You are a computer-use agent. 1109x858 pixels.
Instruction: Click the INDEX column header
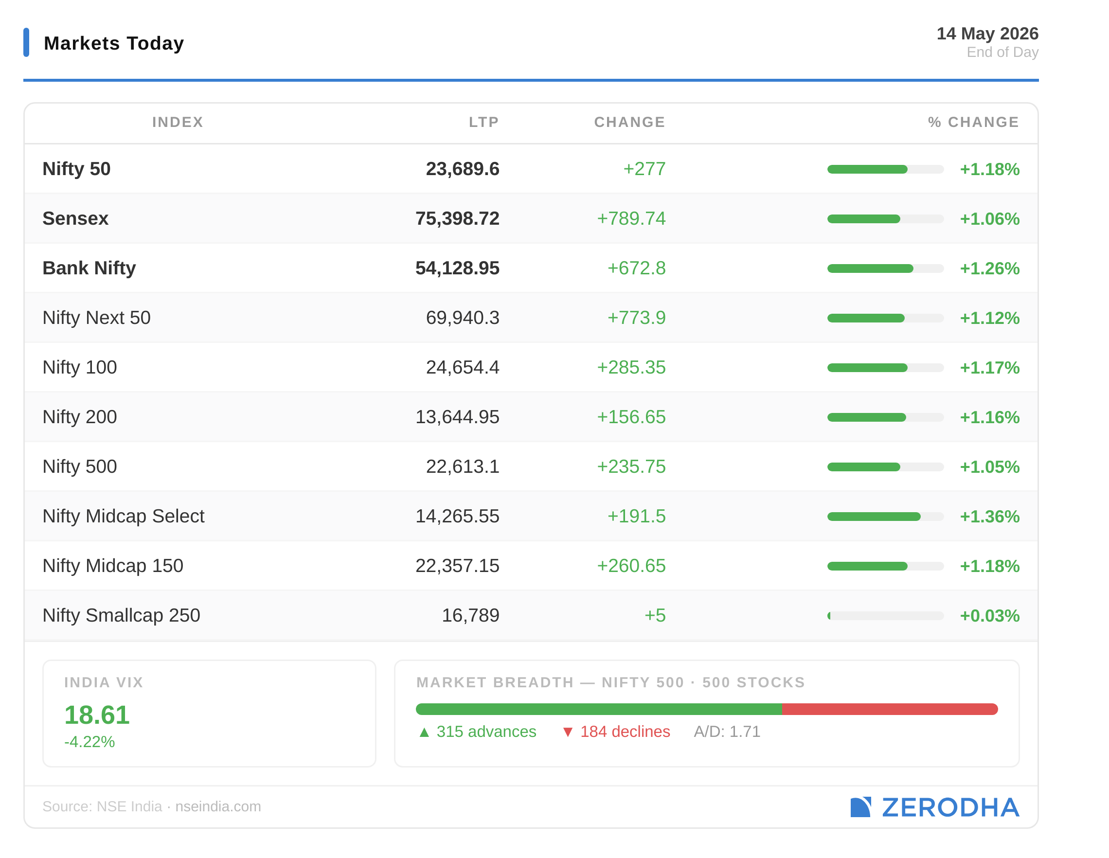tap(178, 123)
